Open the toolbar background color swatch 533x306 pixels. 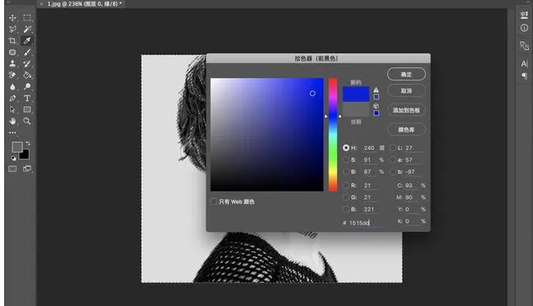click(x=25, y=155)
